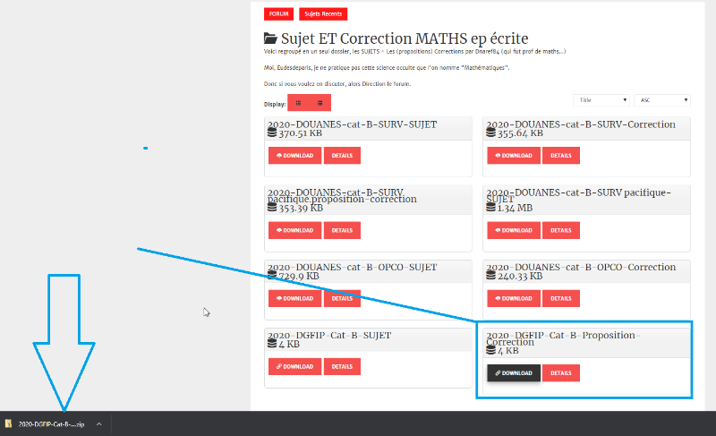
Task: Open the Title sort-by dropdown
Action: [x=601, y=100]
